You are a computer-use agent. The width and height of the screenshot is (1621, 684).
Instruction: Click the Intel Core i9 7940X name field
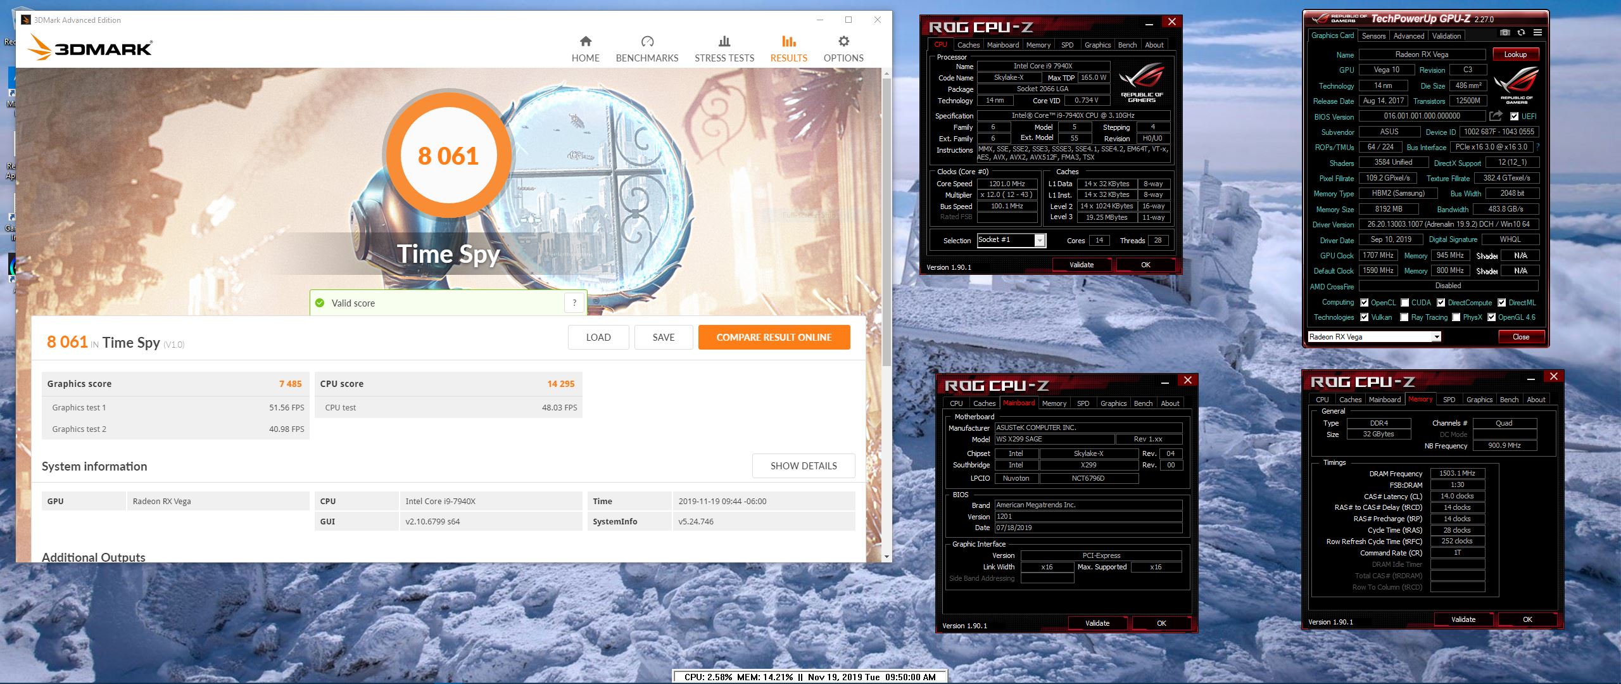(1043, 66)
